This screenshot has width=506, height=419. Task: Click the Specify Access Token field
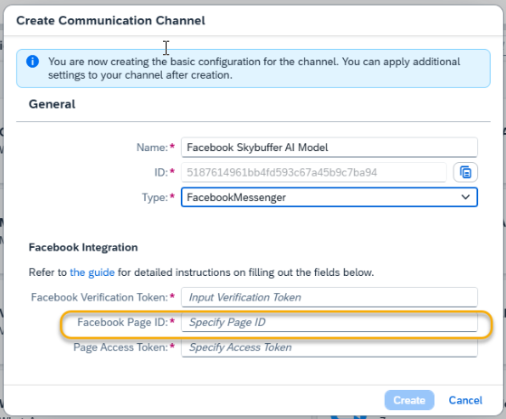(329, 348)
